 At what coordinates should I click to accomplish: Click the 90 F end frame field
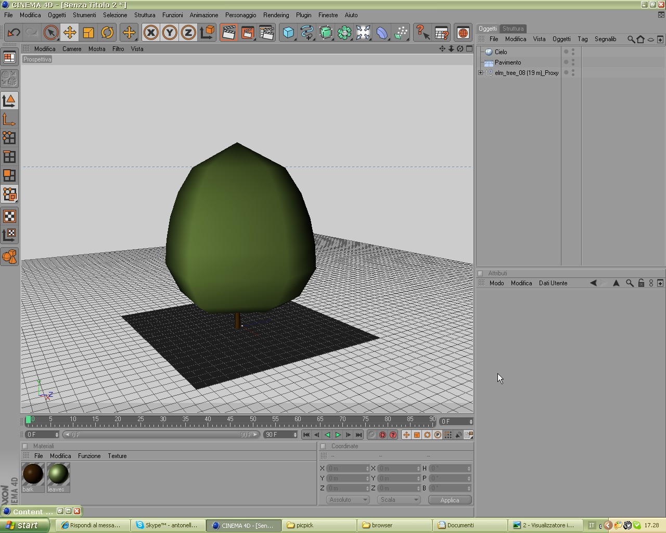tap(281, 435)
